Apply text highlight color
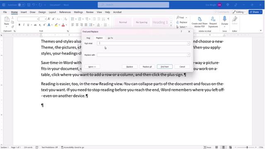Viewport: 265px width, 149px height. (x=56, y=25)
